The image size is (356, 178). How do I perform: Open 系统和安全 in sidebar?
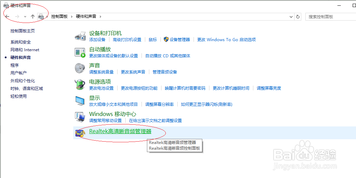click(21, 42)
